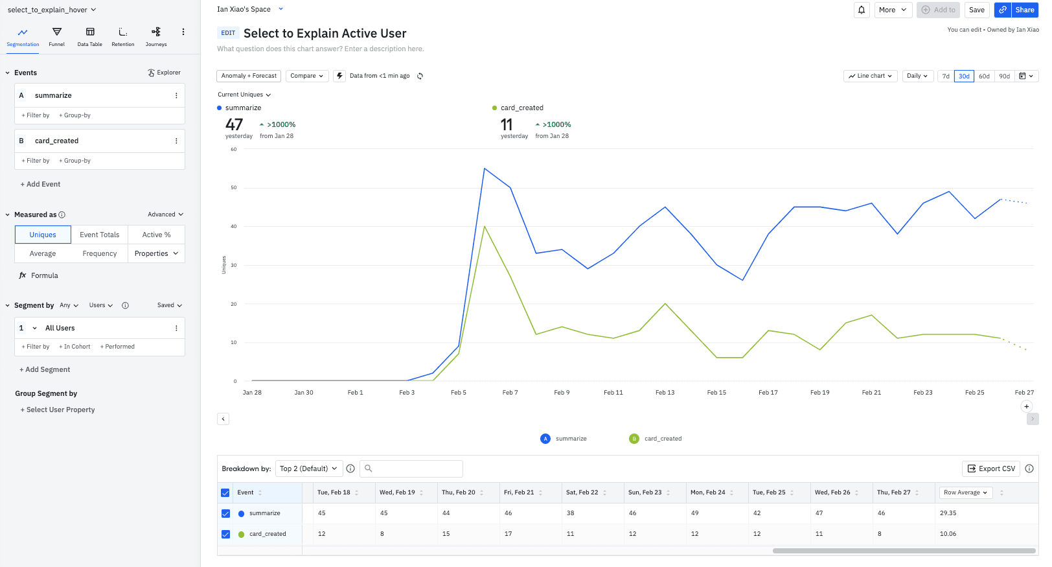Click info icon beside Export CSV

(1029, 469)
